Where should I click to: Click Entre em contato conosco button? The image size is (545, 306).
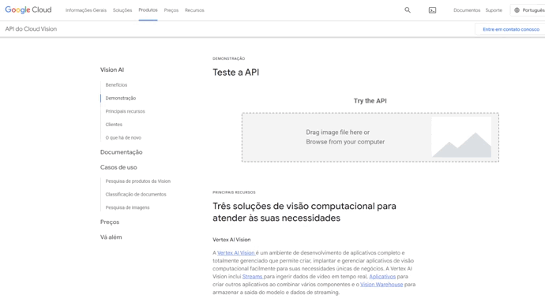pyautogui.click(x=511, y=29)
